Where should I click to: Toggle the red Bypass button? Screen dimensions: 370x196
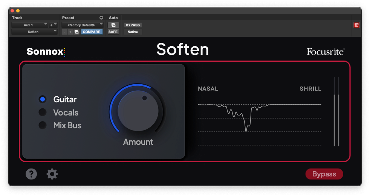[x=324, y=174]
